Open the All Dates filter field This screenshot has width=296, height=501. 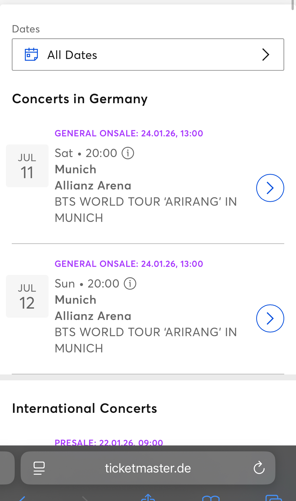coord(148,55)
